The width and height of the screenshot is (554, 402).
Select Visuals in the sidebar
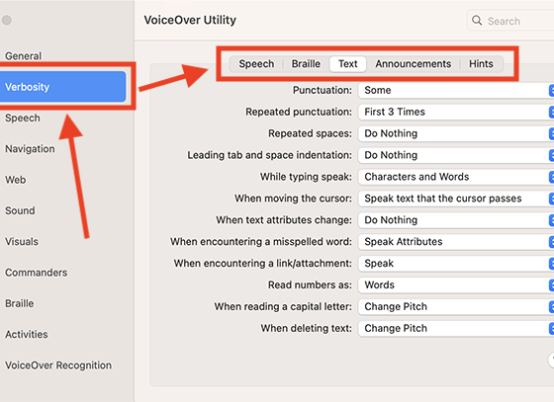point(22,242)
